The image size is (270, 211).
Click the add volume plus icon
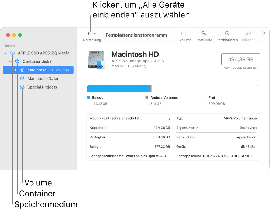coord(182,33)
